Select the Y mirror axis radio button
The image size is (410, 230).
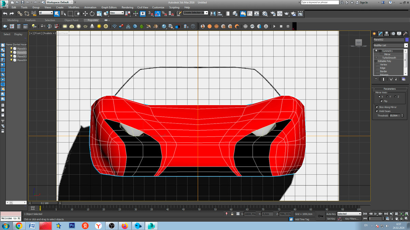click(x=388, y=97)
